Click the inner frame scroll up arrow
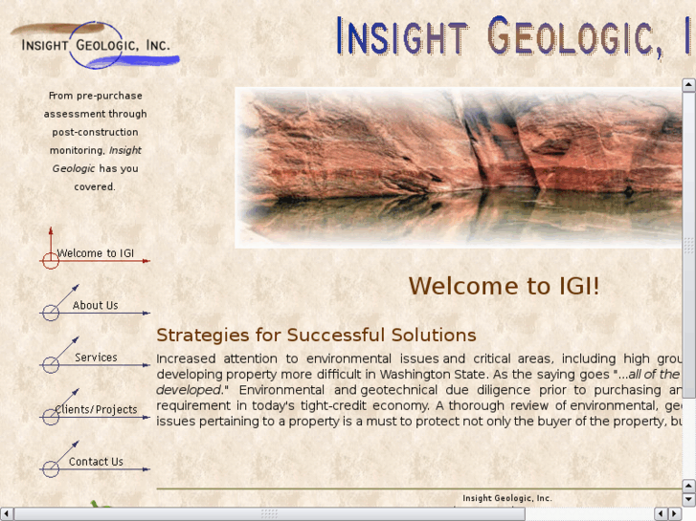This screenshot has height=521, width=696. (688, 85)
